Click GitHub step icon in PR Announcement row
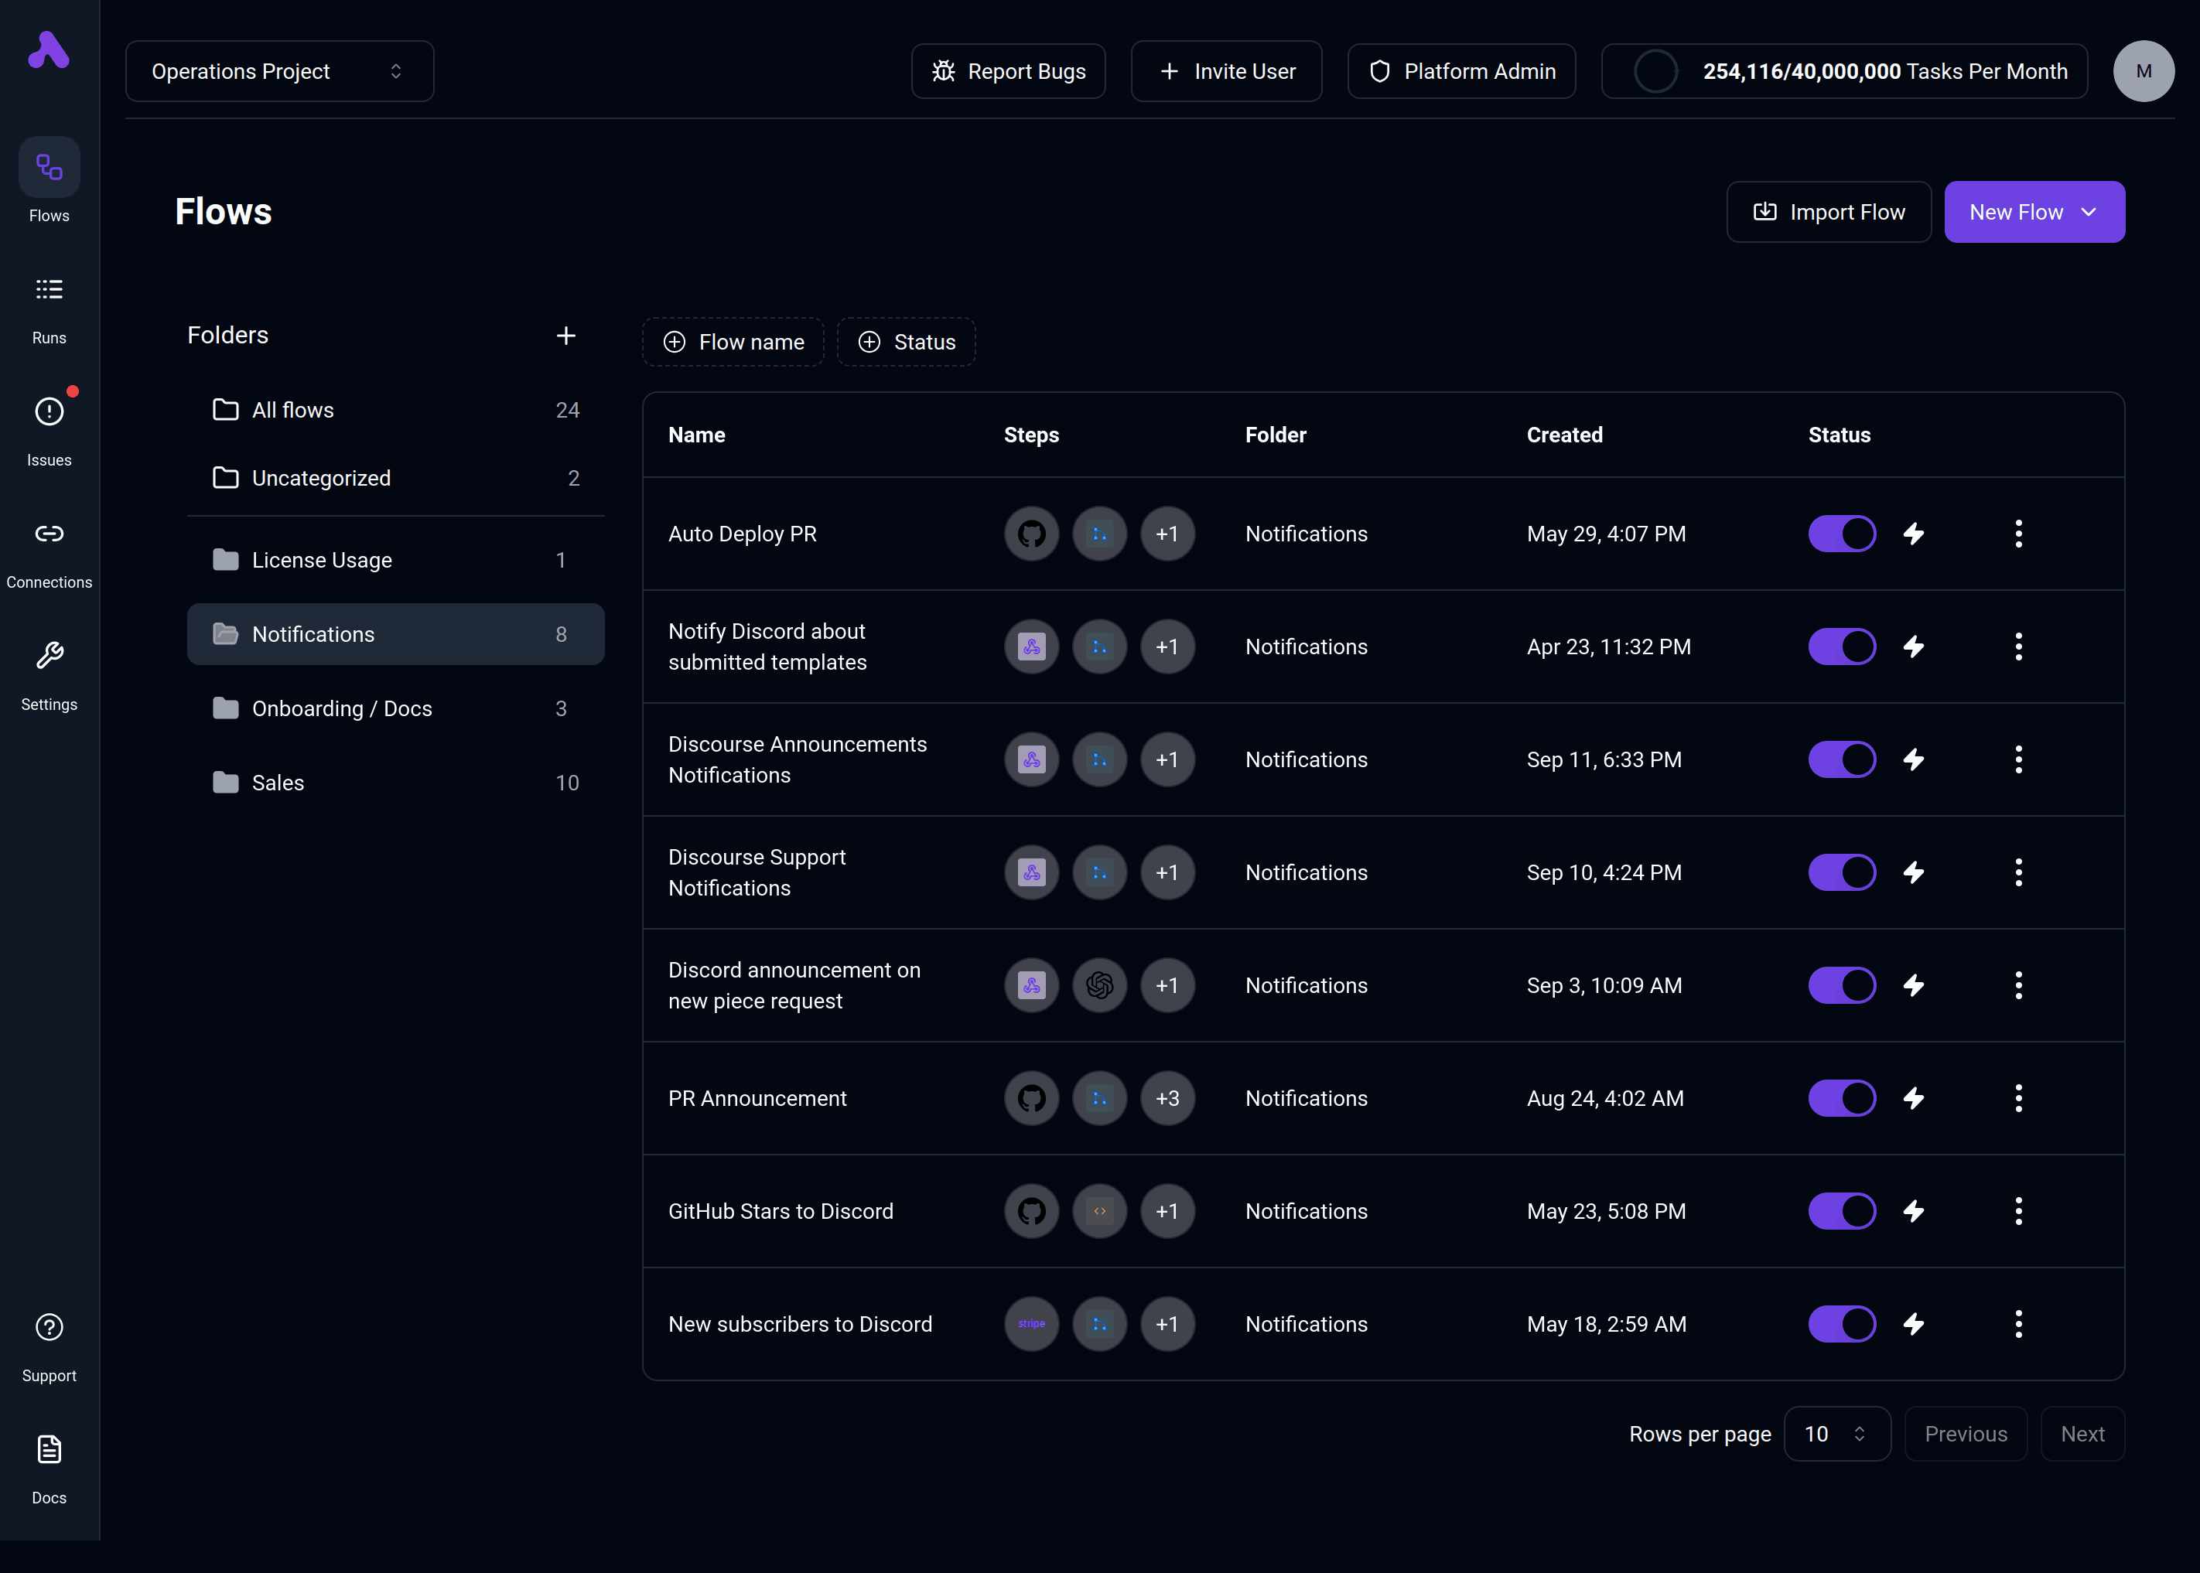The image size is (2200, 1573). (1032, 1098)
